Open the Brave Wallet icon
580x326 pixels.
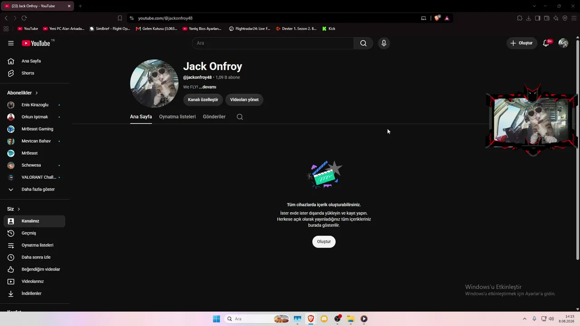[547, 18]
